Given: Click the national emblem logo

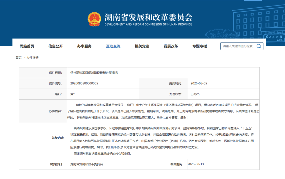Looking at the screenshot, I should click(x=94, y=19).
